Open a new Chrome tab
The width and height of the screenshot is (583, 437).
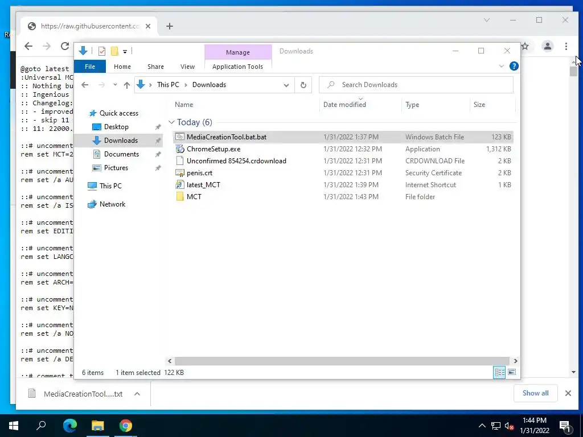[x=170, y=26]
